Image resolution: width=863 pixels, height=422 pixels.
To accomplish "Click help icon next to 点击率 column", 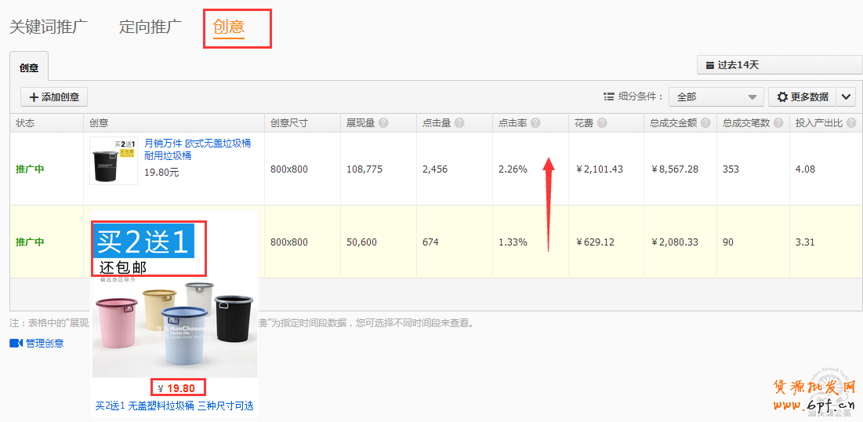I will [x=535, y=123].
